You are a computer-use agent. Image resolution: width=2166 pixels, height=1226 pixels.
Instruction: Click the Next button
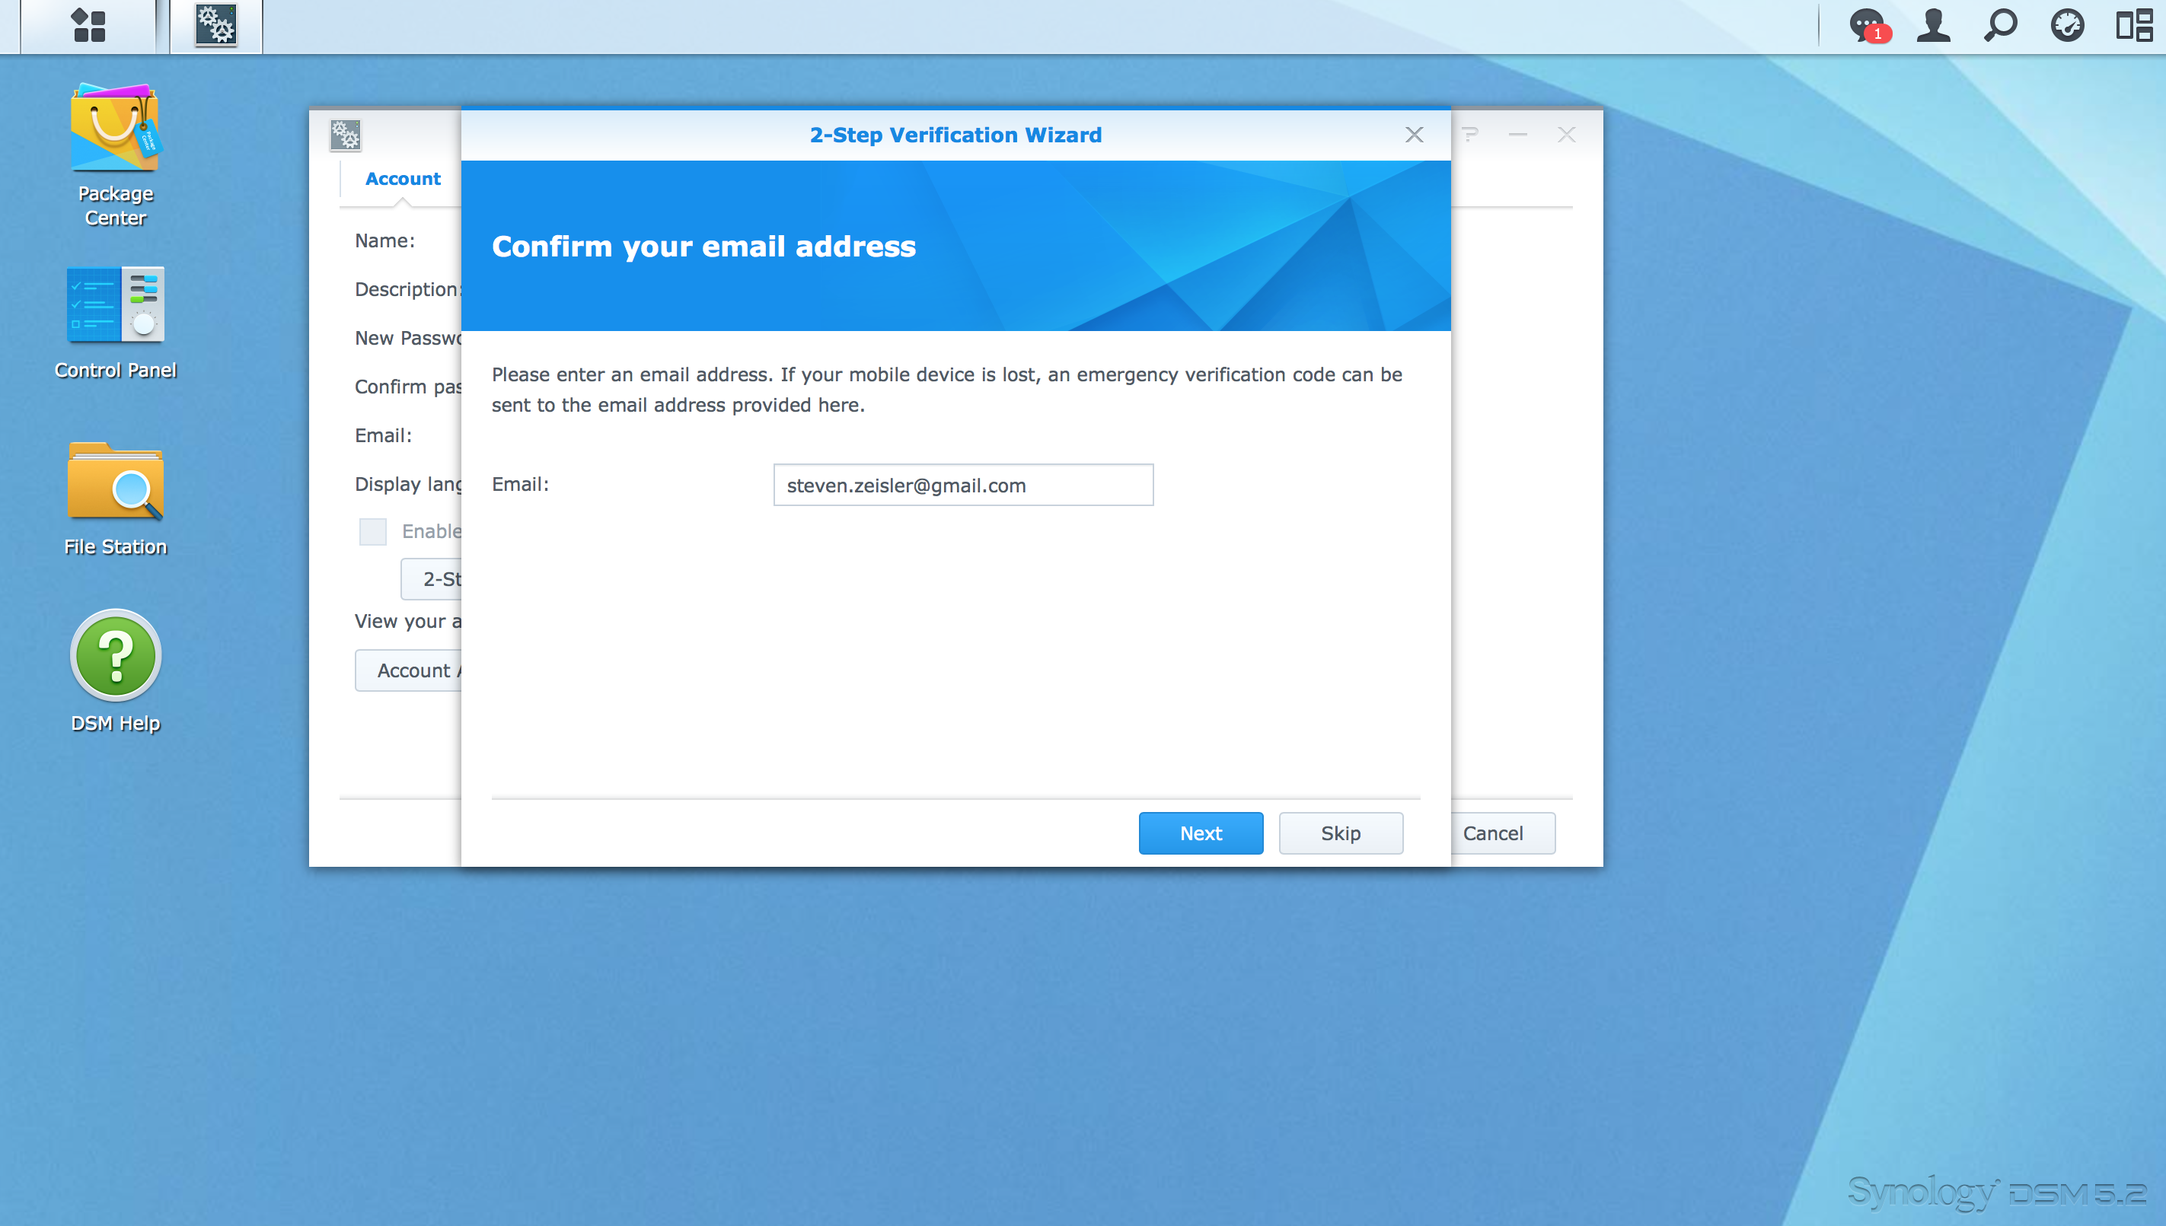coord(1201,833)
